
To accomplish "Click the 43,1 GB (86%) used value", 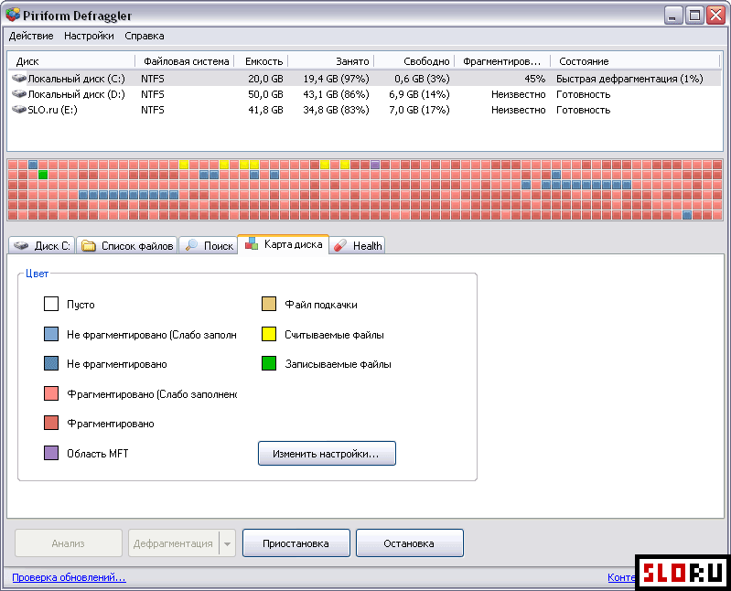I will [x=336, y=94].
